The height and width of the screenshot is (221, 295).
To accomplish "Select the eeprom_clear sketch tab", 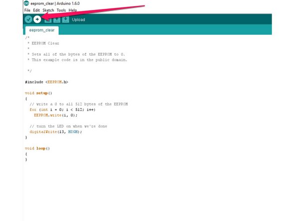I will pos(42,30).
